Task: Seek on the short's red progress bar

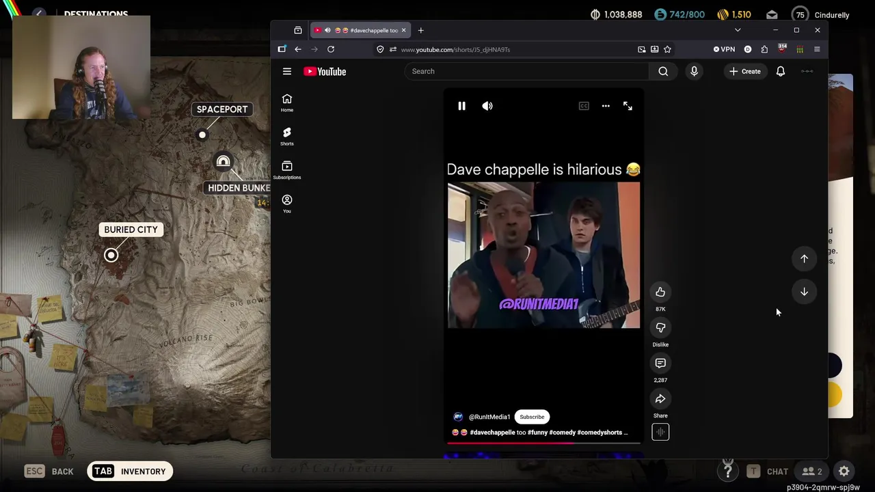Action: click(543, 443)
